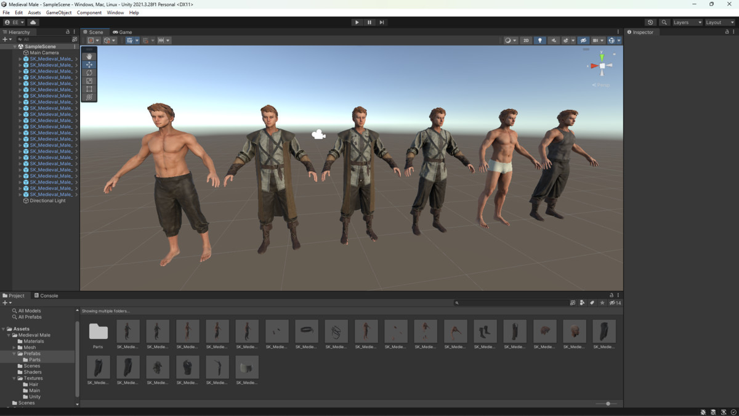Select the Scale tool in scene toolbar
Image resolution: width=739 pixels, height=416 pixels.
pyautogui.click(x=89, y=81)
